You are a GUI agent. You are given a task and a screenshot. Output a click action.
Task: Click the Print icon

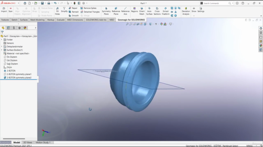point(48,3)
